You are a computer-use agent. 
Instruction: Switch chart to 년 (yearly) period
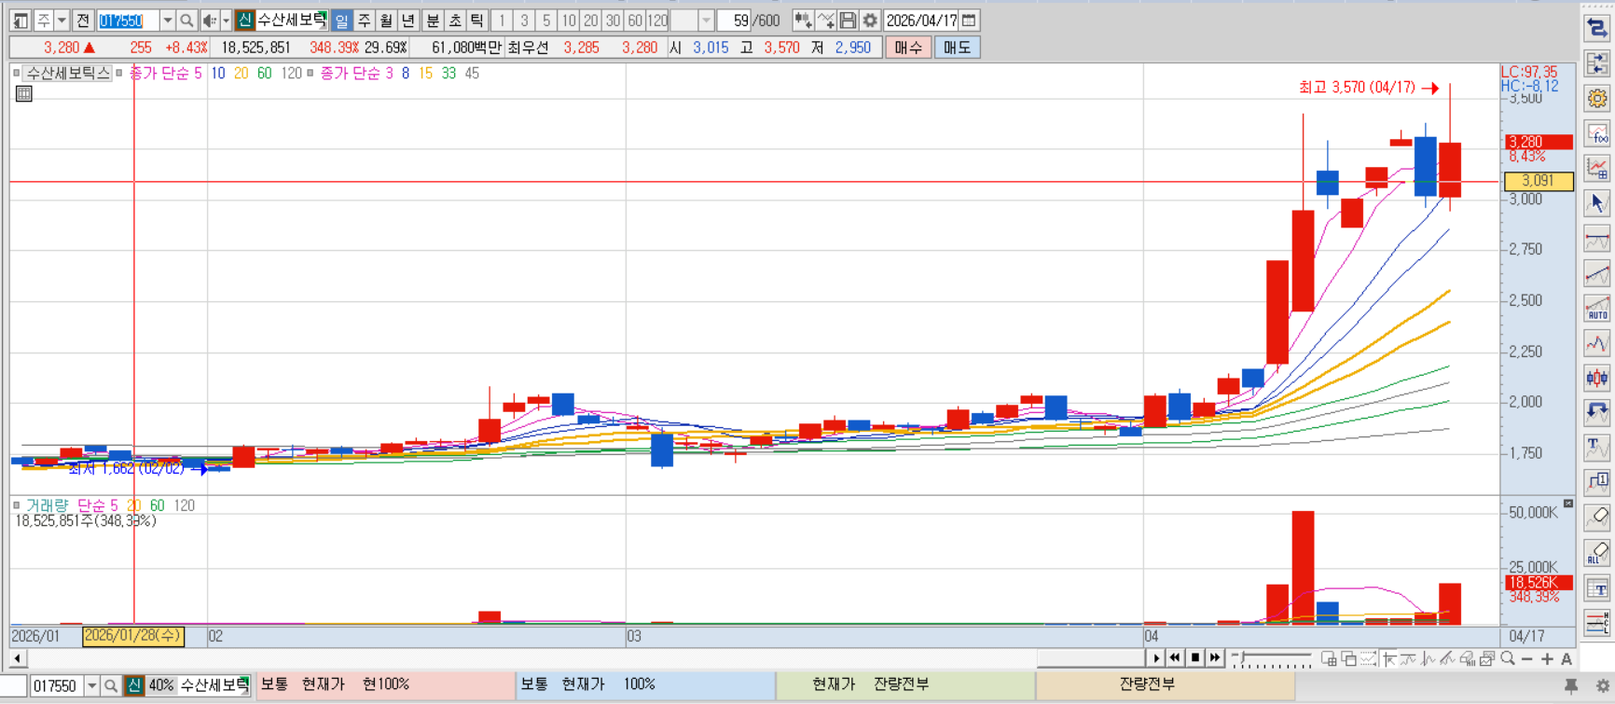pos(407,21)
